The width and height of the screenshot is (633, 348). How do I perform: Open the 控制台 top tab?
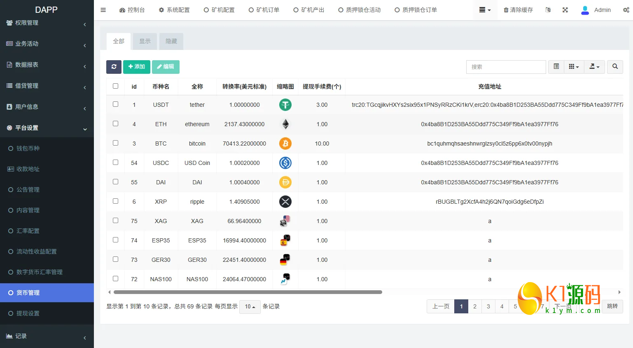(132, 10)
